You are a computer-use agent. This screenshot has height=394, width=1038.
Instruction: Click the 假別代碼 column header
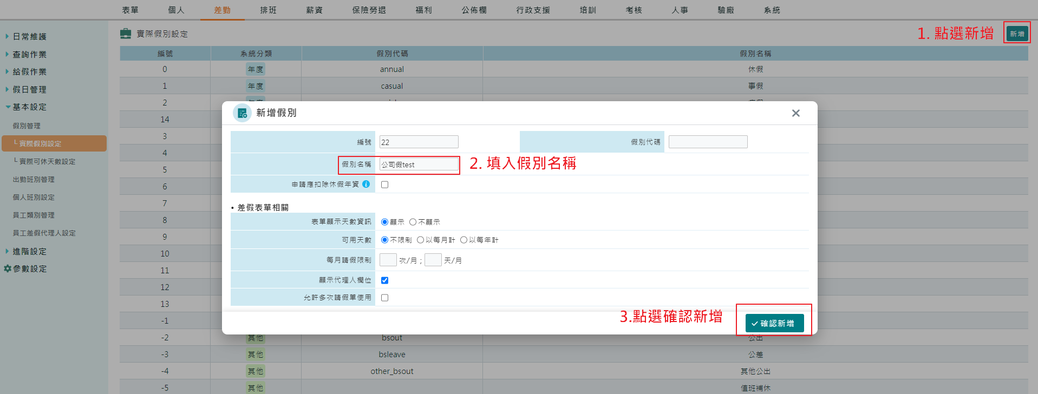pyautogui.click(x=392, y=53)
